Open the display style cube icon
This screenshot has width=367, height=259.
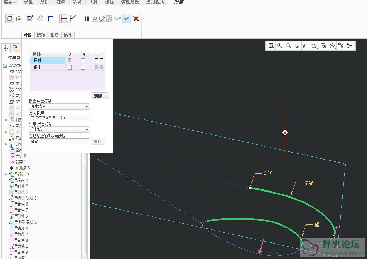(x=306, y=46)
